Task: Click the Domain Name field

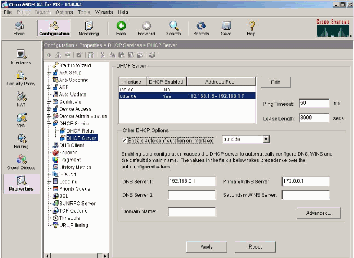Action: click(192, 212)
